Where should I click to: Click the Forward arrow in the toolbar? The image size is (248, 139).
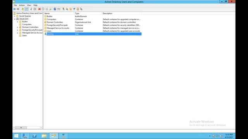[x=18, y=9]
